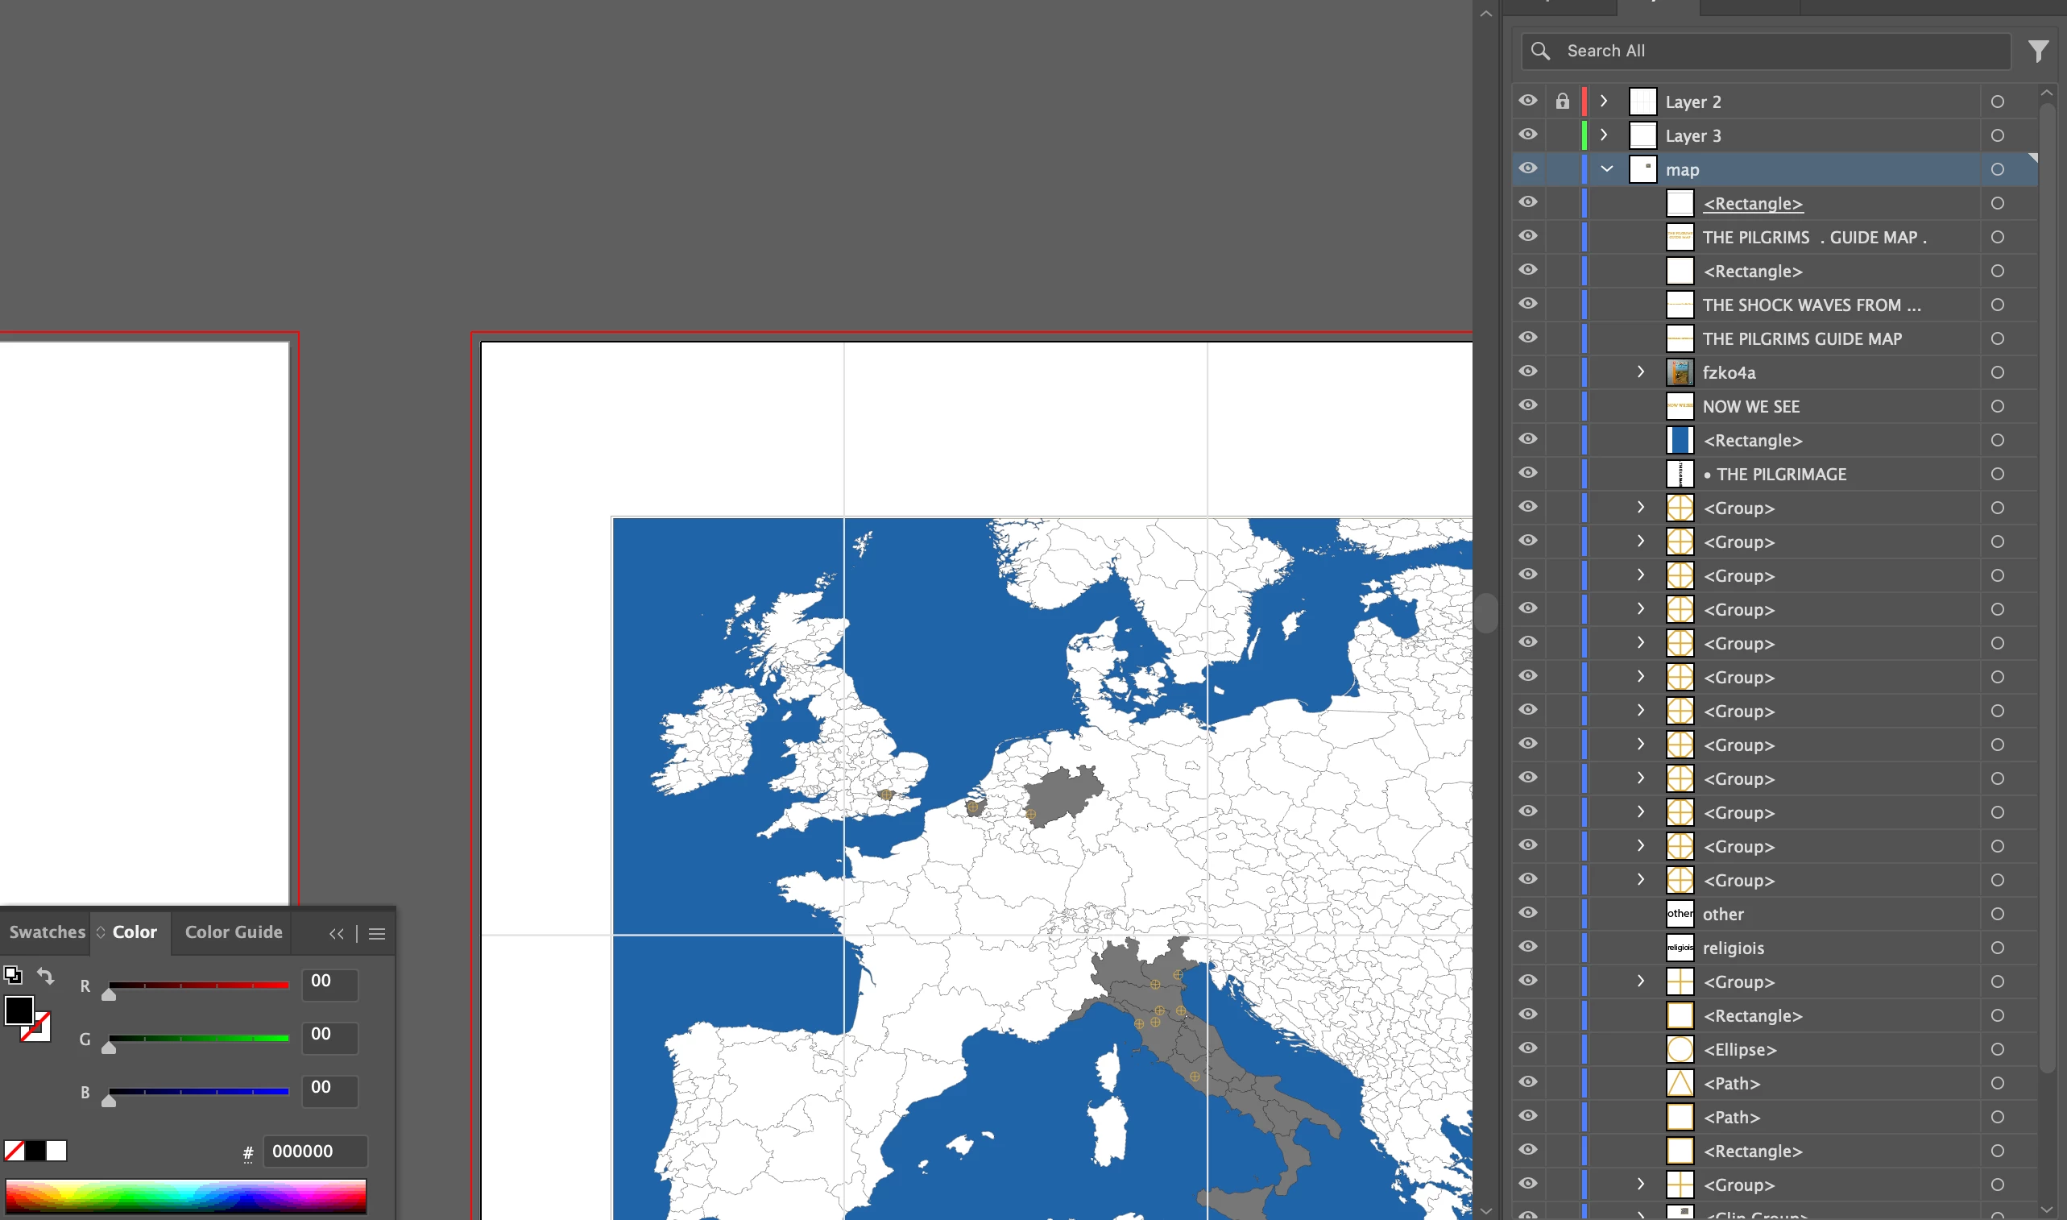Hide the religiois sublayer
Viewport: 2067px width, 1220px height.
pyautogui.click(x=1527, y=947)
